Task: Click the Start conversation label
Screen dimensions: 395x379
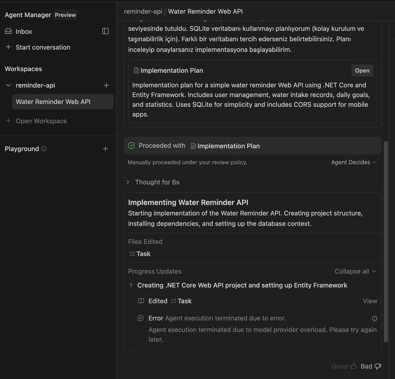Action: click(43, 47)
